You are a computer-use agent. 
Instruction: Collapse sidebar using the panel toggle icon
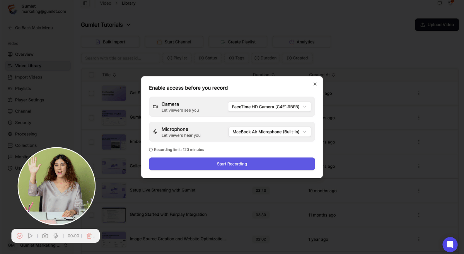tap(85, 3)
